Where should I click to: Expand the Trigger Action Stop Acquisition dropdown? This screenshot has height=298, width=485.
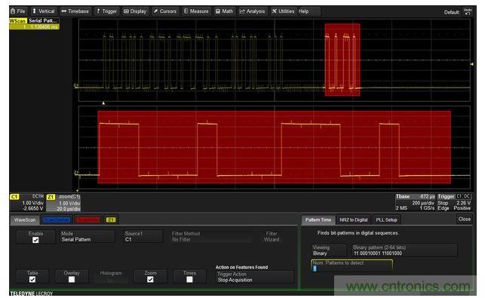pos(254,277)
